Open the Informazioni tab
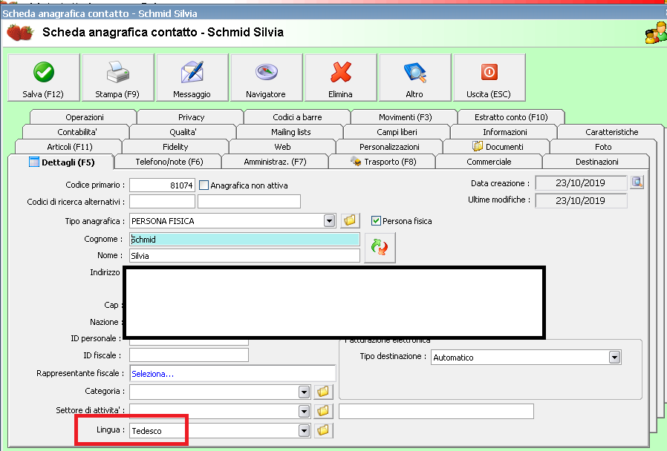Image resolution: width=667 pixels, height=451 pixels. 504,132
